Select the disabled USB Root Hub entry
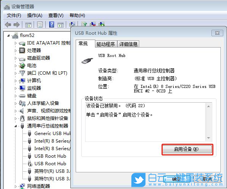Viewport: 227px width, 189px height. point(50,164)
